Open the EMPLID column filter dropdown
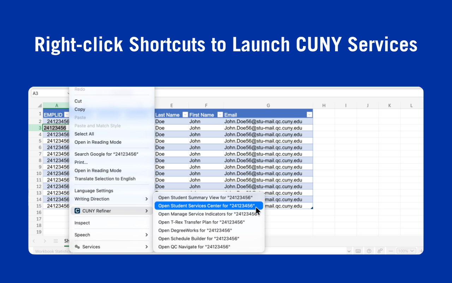 pos(67,115)
